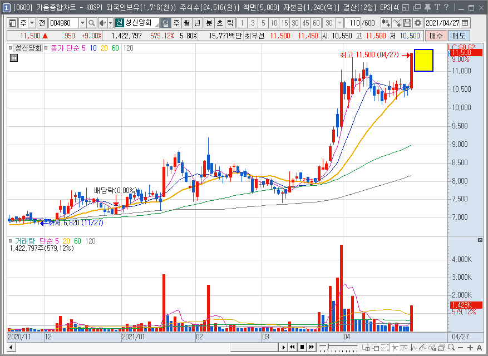The height and width of the screenshot is (356, 488).
Task: Click the window layout icon in title bar
Action: (406, 7)
